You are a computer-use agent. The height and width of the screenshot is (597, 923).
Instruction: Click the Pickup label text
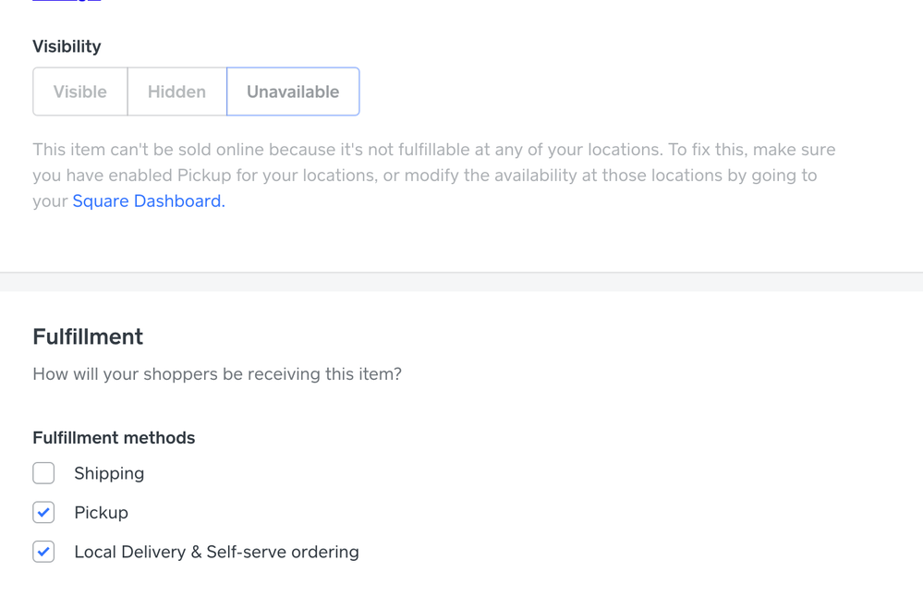(101, 513)
